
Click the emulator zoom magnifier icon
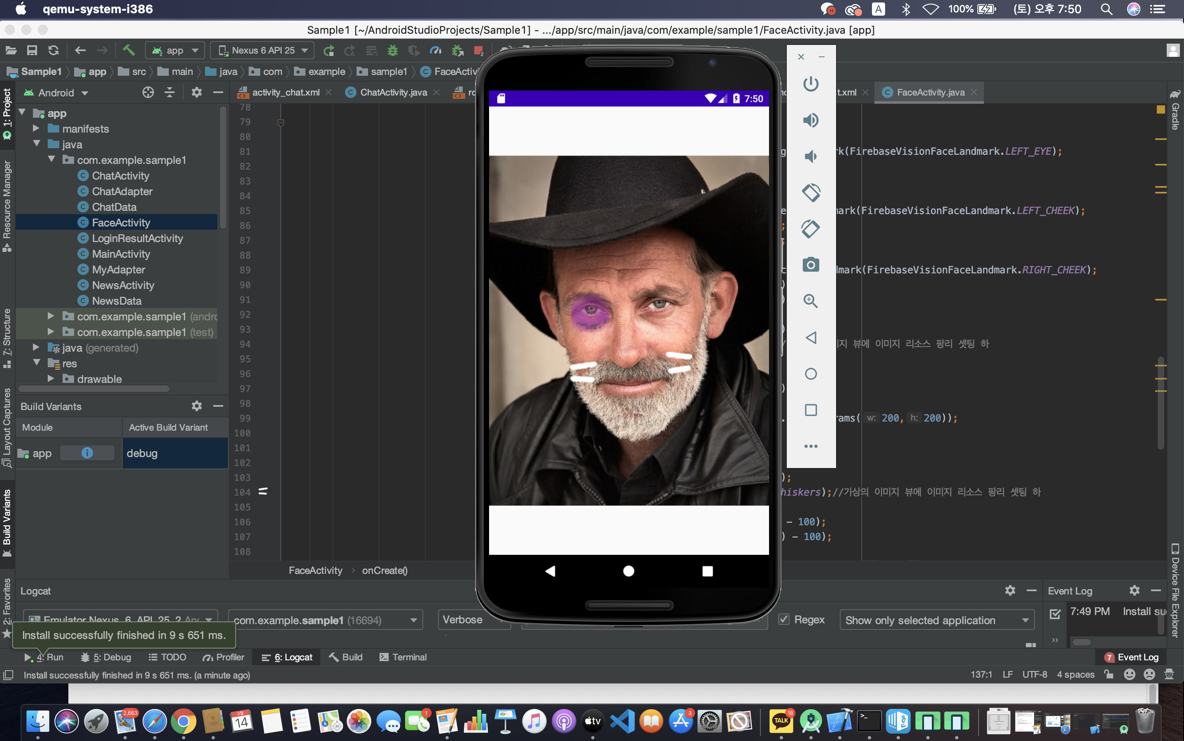pos(811,301)
